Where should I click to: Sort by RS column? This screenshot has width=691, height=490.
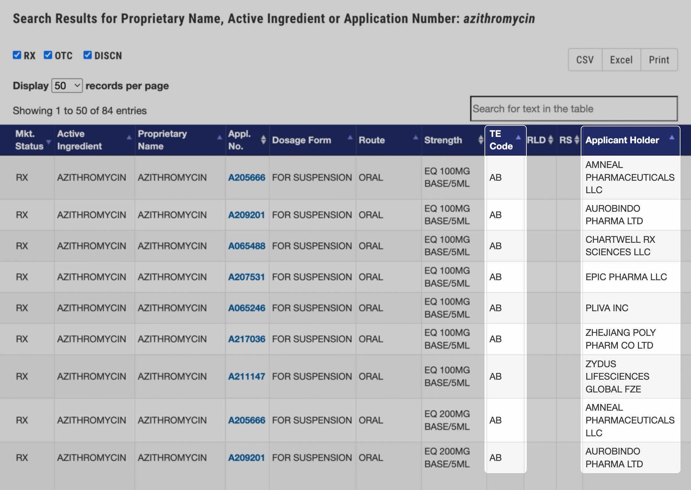click(569, 140)
